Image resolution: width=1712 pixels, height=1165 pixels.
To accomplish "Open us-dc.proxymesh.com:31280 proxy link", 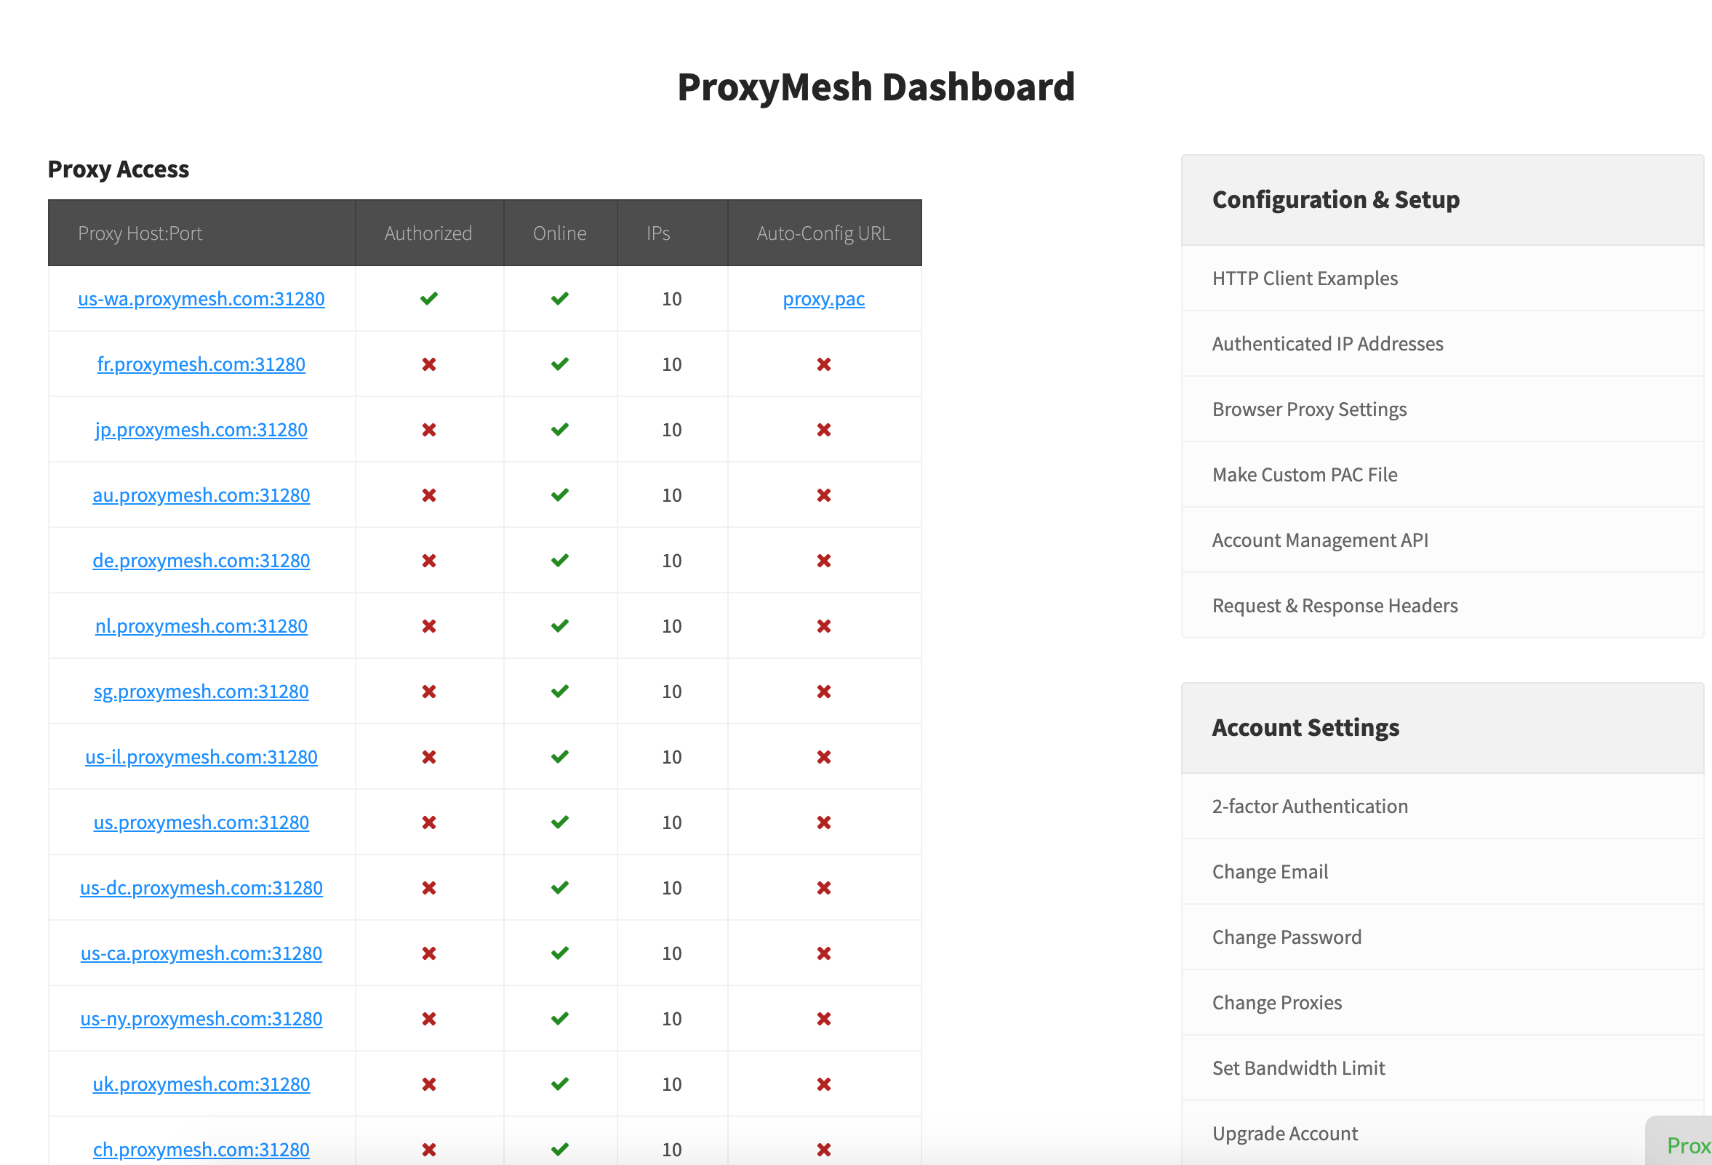I will [201, 889].
